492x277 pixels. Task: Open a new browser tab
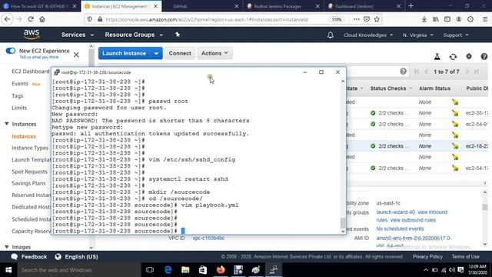click(411, 6)
